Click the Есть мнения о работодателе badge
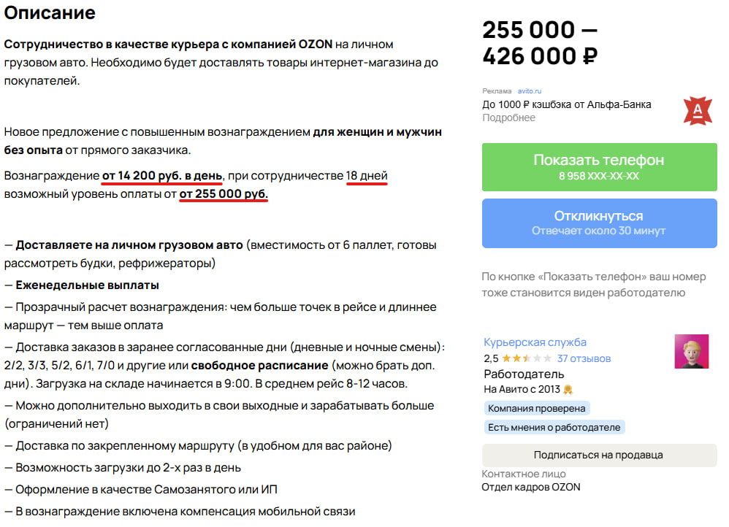 click(554, 427)
